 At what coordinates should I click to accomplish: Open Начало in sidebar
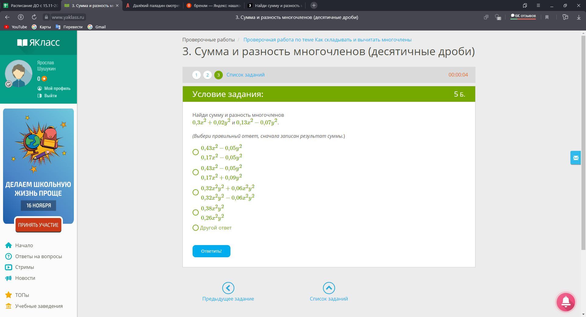coord(19,245)
